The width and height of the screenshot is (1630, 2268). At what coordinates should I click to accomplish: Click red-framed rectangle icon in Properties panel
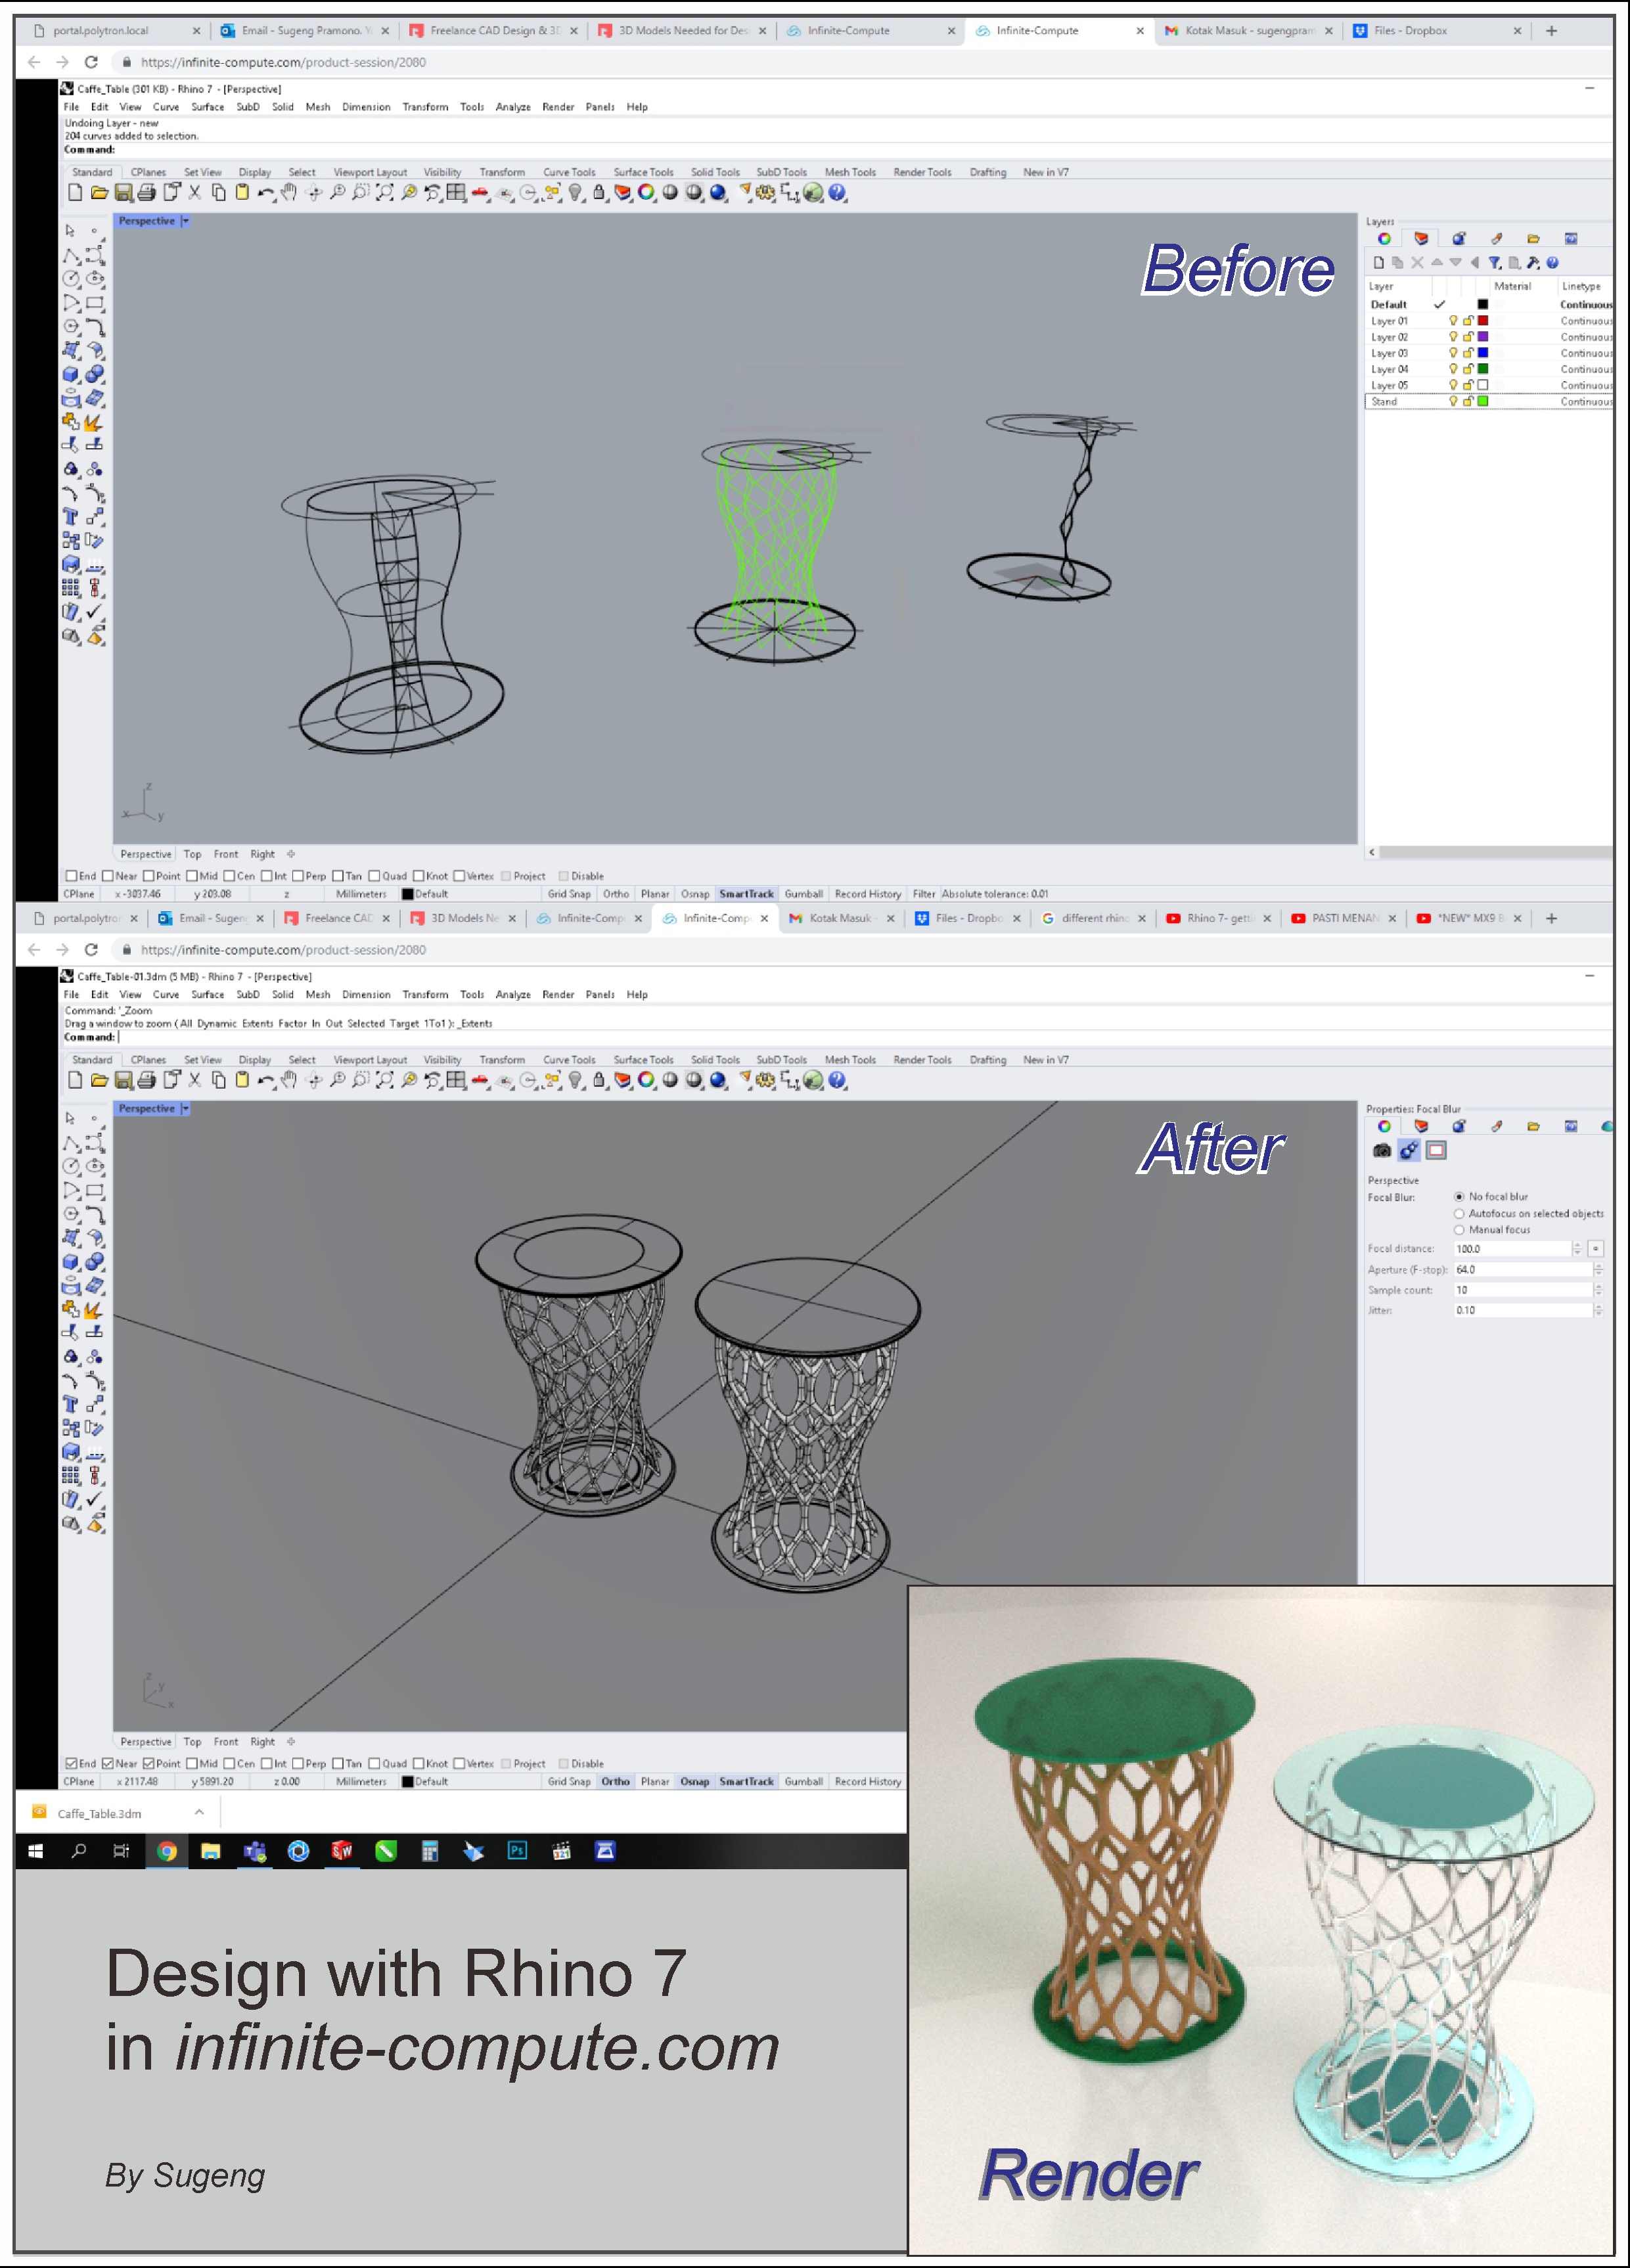pos(1436,1151)
